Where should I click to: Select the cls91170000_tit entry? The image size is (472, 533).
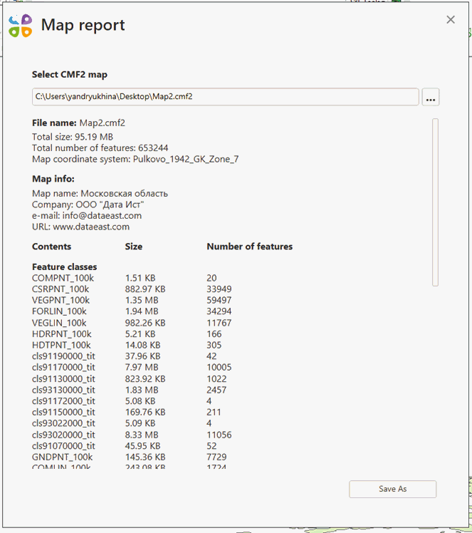tap(63, 367)
